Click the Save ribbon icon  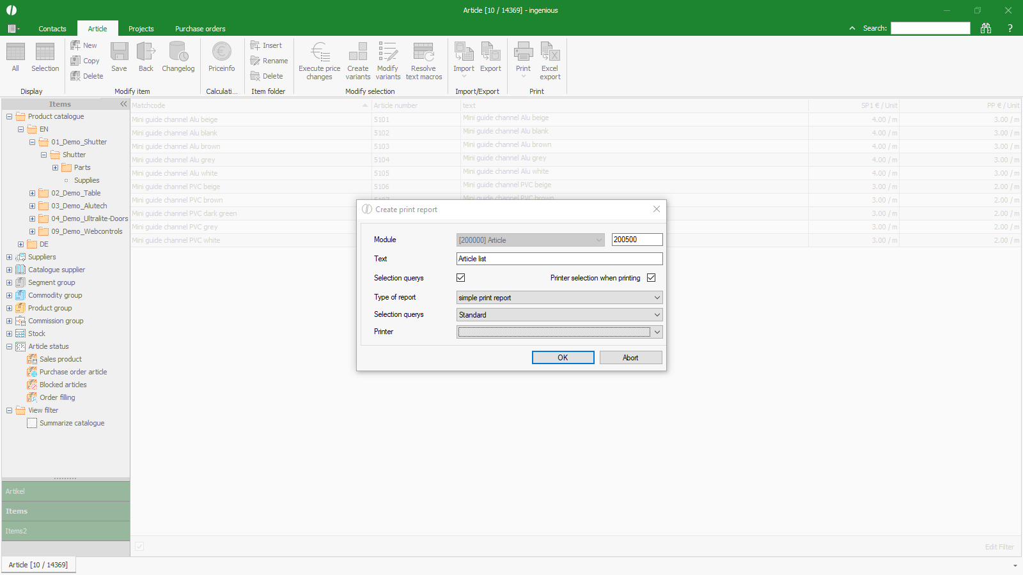click(x=119, y=52)
